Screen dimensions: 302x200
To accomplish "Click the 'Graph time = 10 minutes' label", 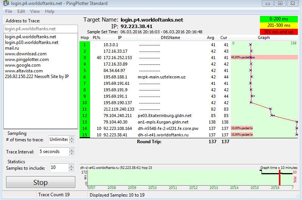I will [279, 167].
